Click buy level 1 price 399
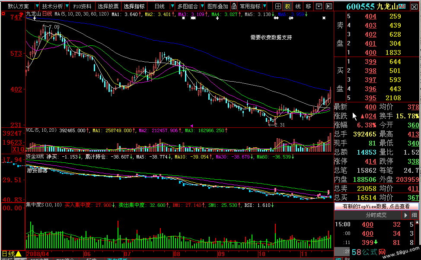The width and height of the screenshot is (421, 260). 370,62
